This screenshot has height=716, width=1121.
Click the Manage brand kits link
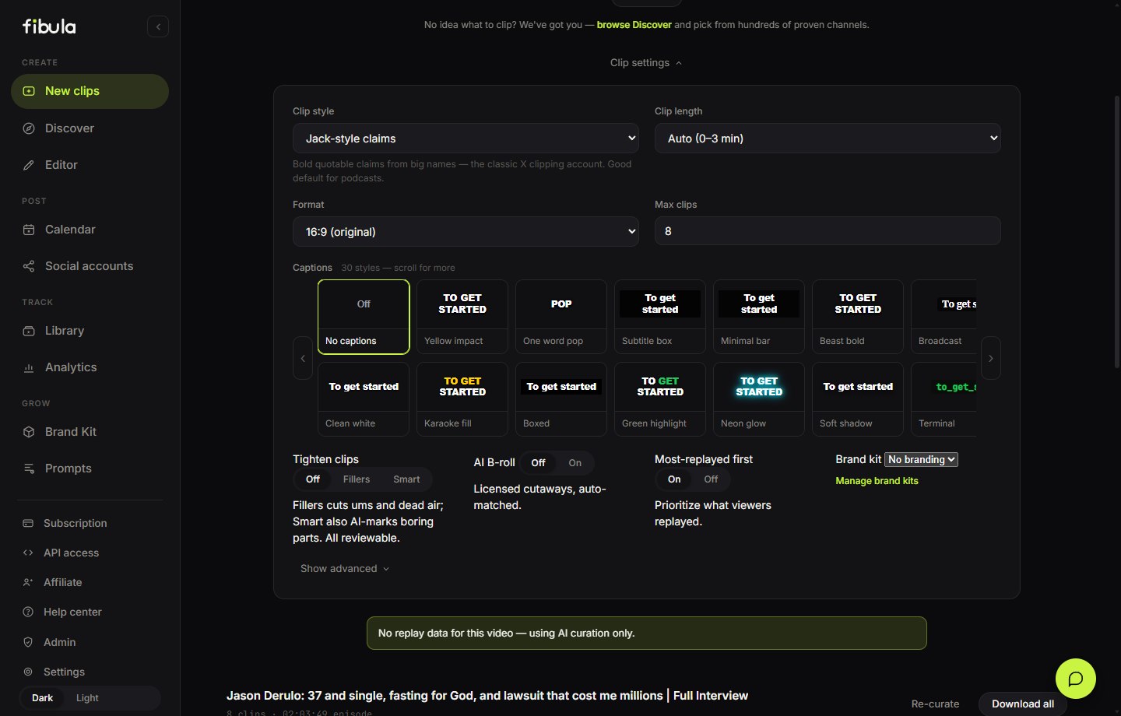(x=877, y=481)
